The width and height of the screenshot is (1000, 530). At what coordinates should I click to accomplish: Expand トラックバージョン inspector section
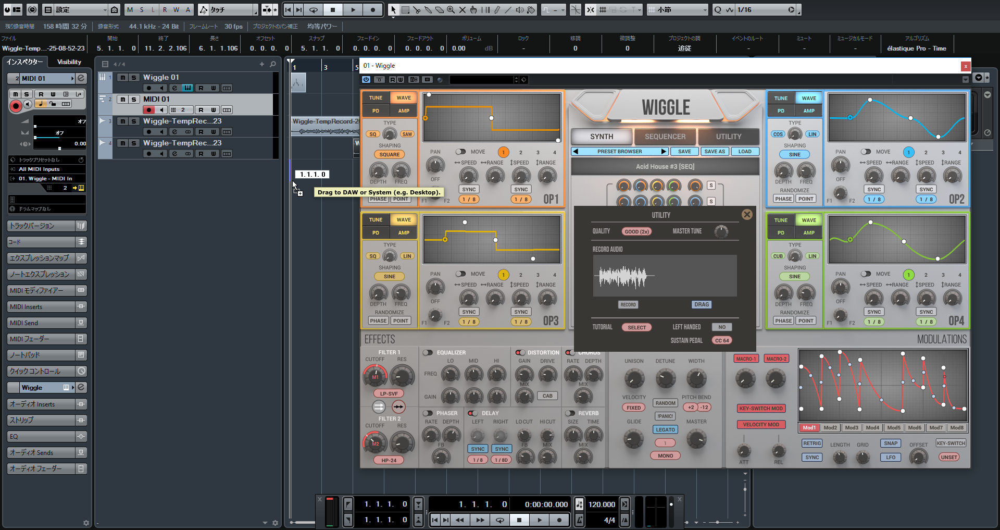coord(47,226)
